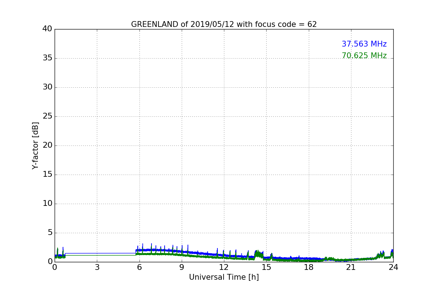Click the y-axis tick label 5
The width and height of the screenshot is (437, 291).
(50, 233)
